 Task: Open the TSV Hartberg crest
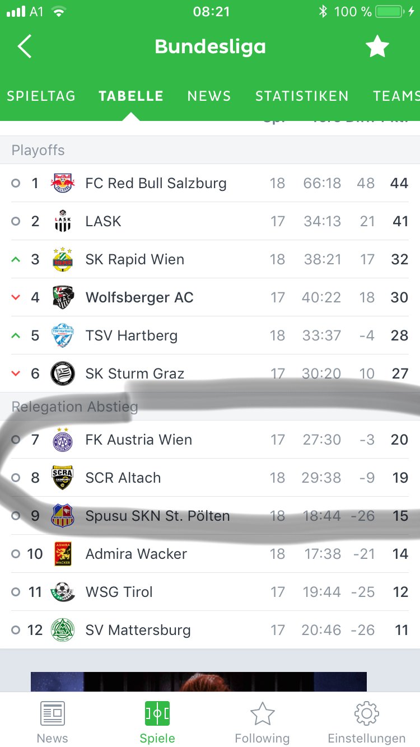pos(63,335)
